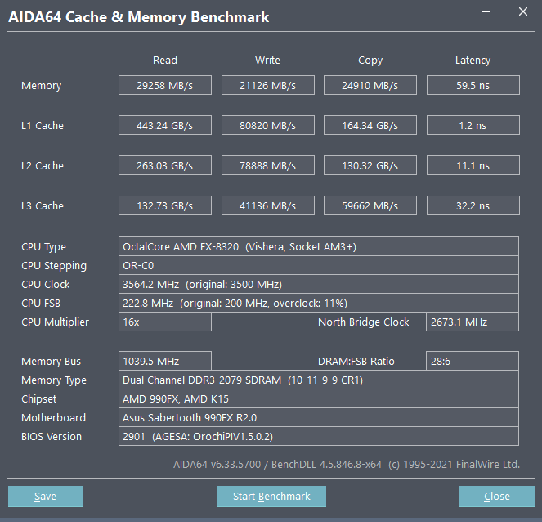Select the Memory Copy 24910 MB/s value
The image size is (542, 522).
[x=370, y=85]
